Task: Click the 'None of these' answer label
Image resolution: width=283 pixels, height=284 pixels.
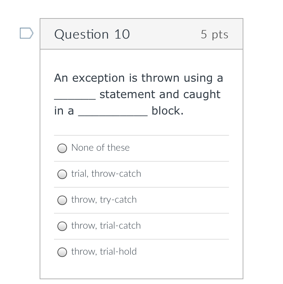Action: [x=100, y=148]
